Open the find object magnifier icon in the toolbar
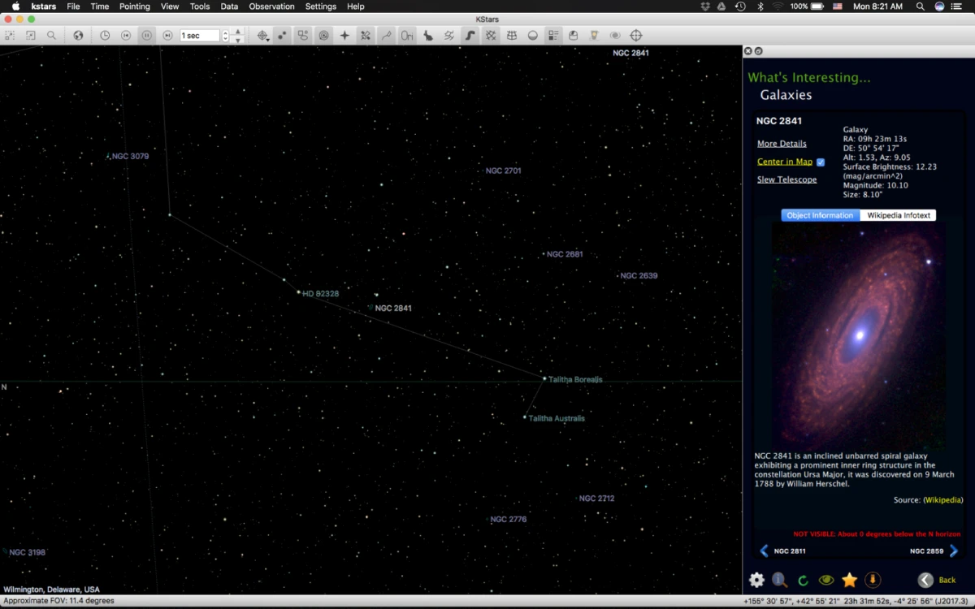 tap(51, 36)
